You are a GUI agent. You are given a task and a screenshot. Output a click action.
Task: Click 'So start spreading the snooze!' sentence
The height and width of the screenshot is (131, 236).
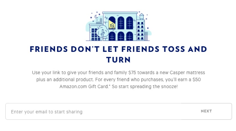(145, 87)
